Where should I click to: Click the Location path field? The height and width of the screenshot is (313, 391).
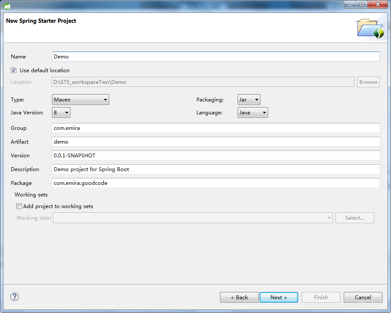click(203, 82)
